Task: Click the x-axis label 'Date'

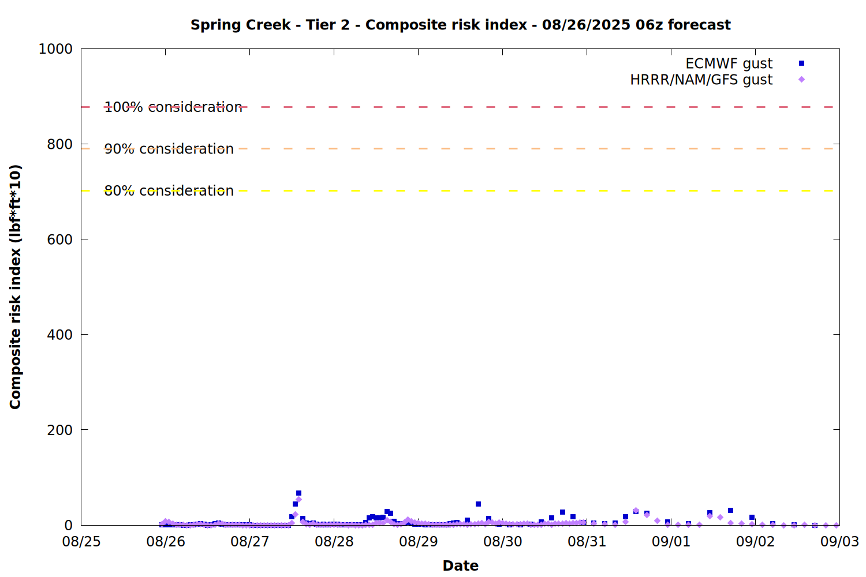Action: pos(460,565)
